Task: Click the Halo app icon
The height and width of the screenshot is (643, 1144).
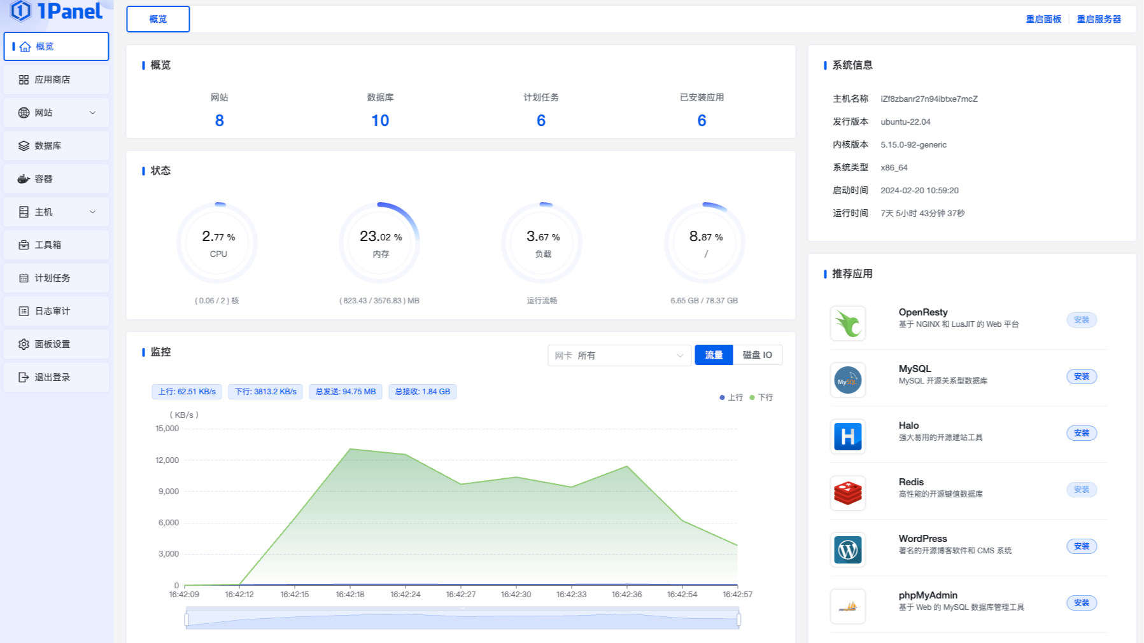Action: (x=848, y=436)
